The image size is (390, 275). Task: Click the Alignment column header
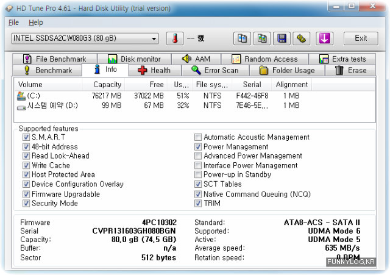click(291, 85)
